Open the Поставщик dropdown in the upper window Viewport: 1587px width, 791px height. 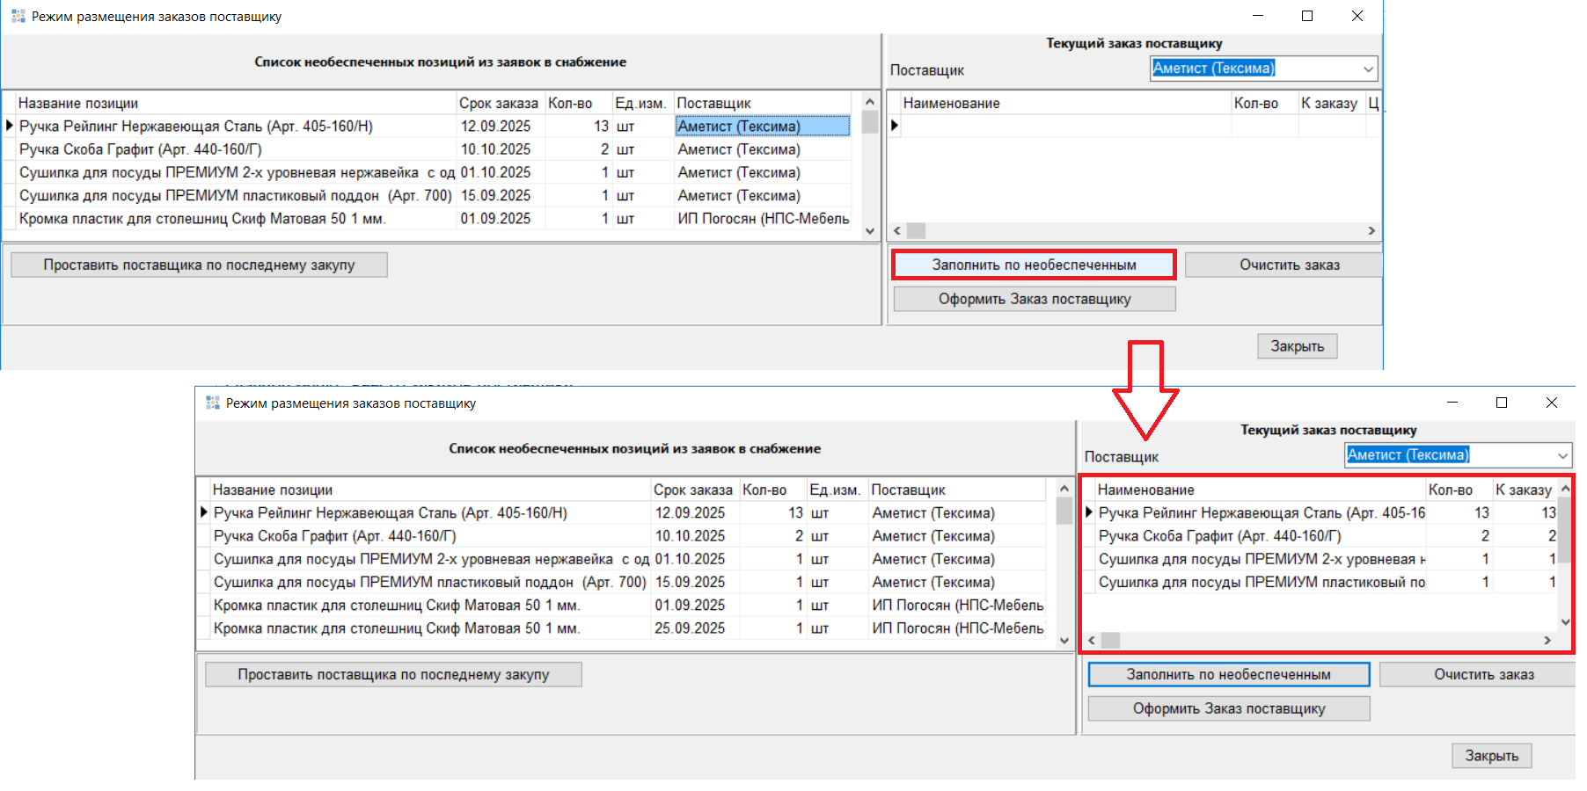pos(1368,69)
